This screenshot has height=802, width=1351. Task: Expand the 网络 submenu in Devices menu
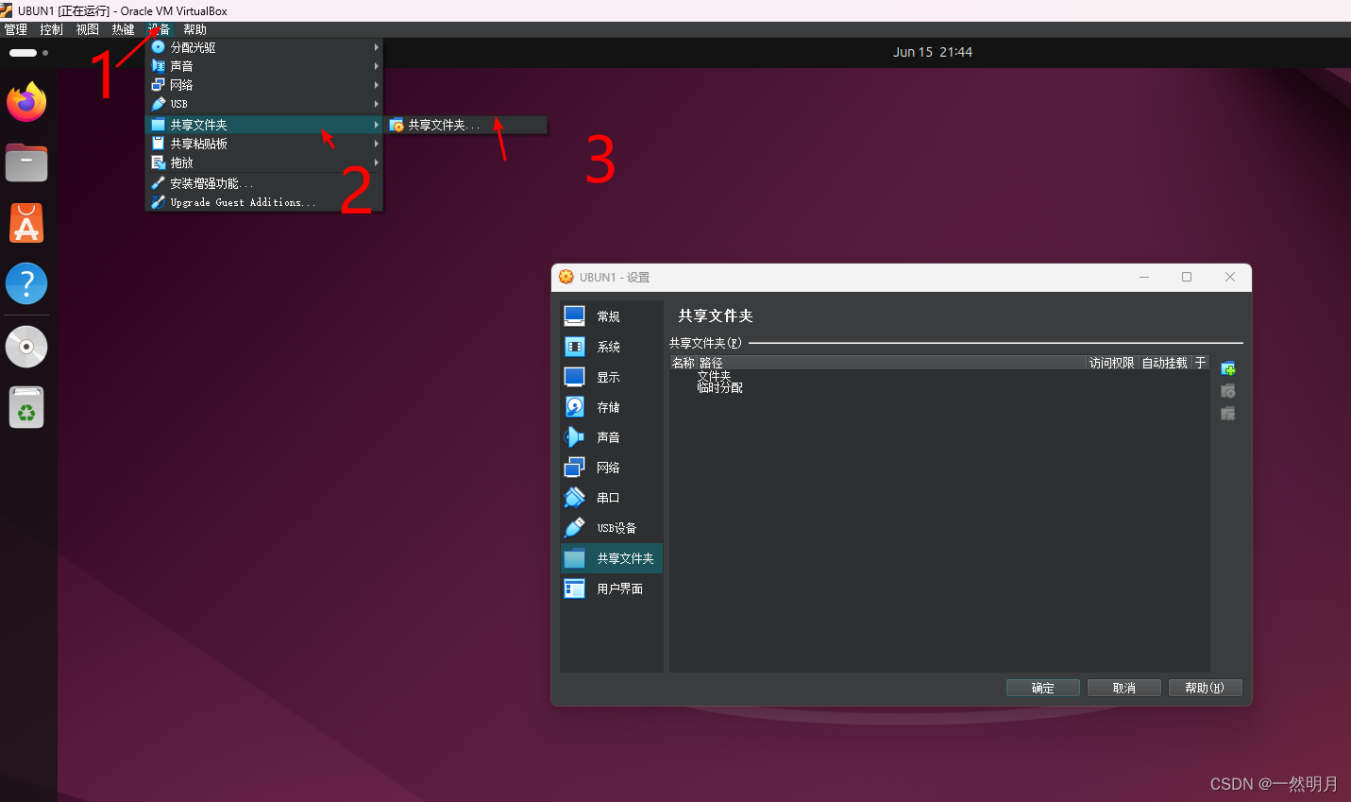[x=264, y=85]
